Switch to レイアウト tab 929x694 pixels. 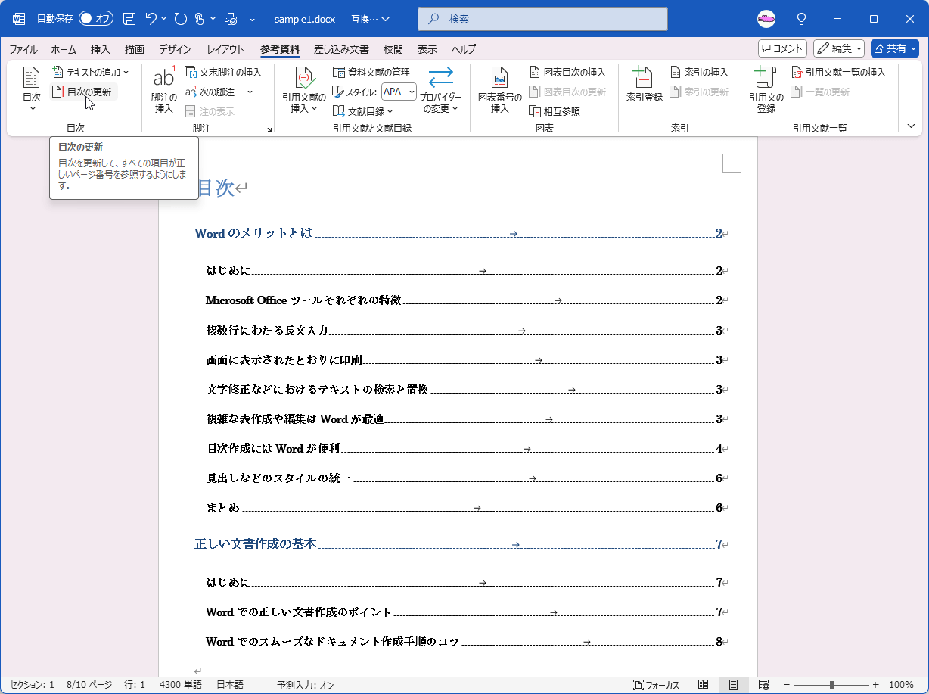coord(225,49)
